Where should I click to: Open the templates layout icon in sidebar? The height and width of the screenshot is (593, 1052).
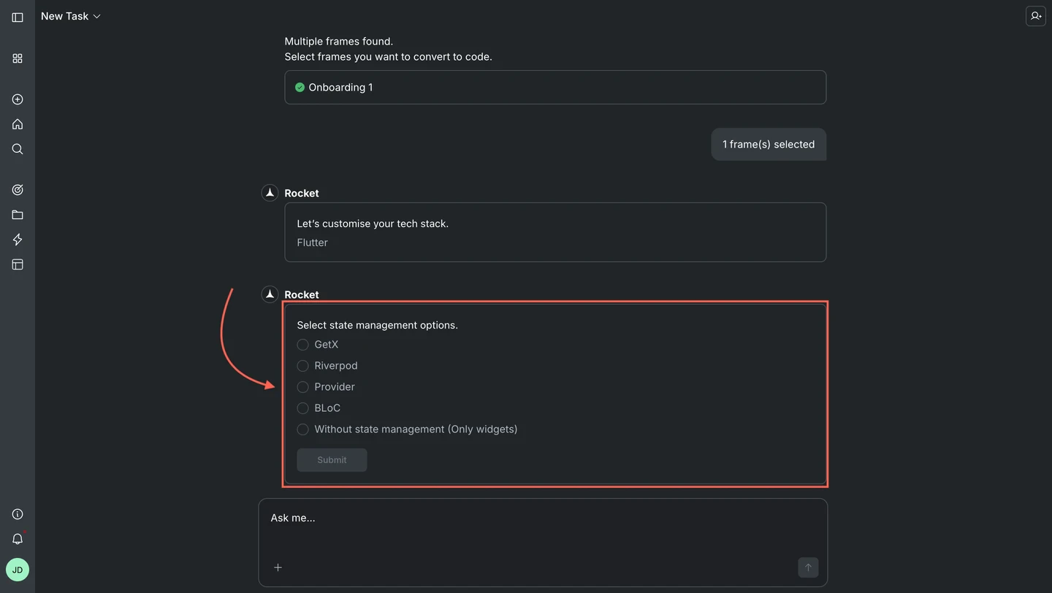tap(18, 264)
